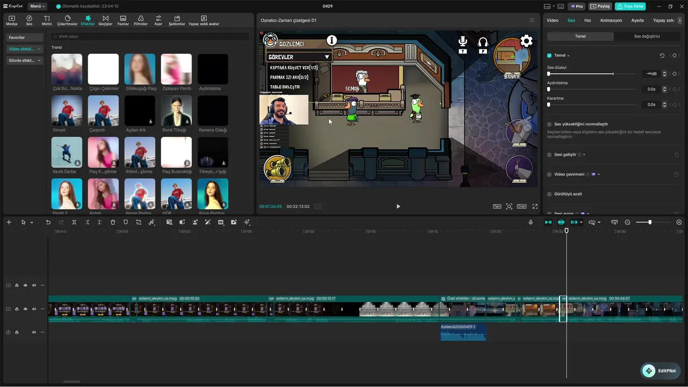Open Yapay zekâ avatar panel
Viewport: 688px width, 387px height.
204,20
